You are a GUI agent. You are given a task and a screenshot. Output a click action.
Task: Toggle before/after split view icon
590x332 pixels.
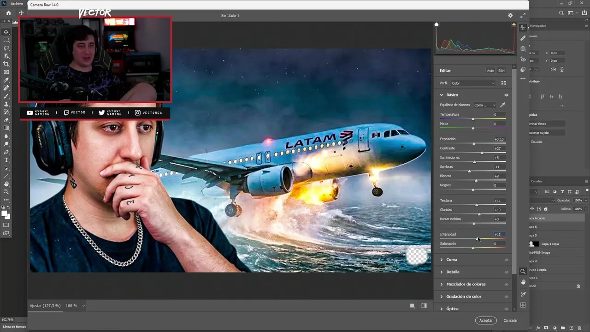424,305
